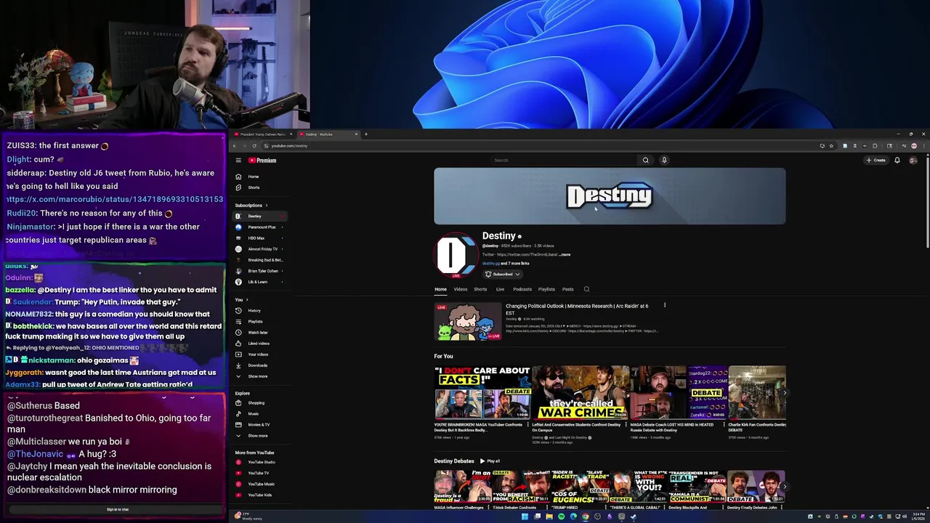This screenshot has height=523, width=930.
Task: Open YouTube Studio link
Action: point(261,462)
